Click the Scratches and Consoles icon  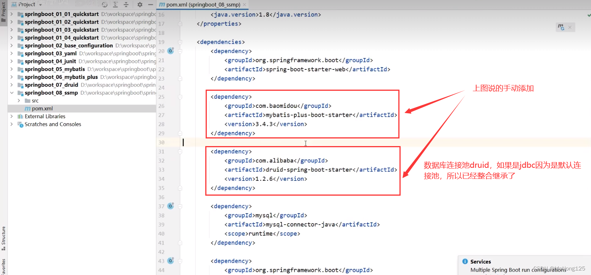click(x=20, y=124)
